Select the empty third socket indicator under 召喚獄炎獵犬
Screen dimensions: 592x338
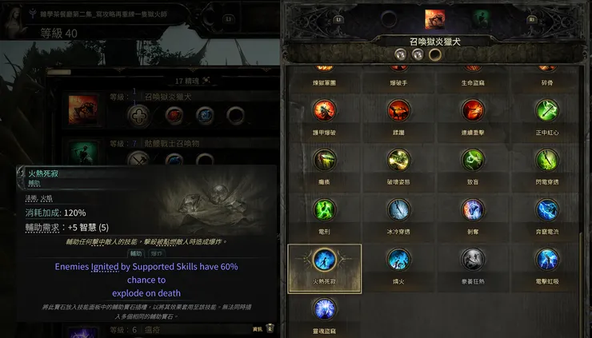(x=435, y=55)
